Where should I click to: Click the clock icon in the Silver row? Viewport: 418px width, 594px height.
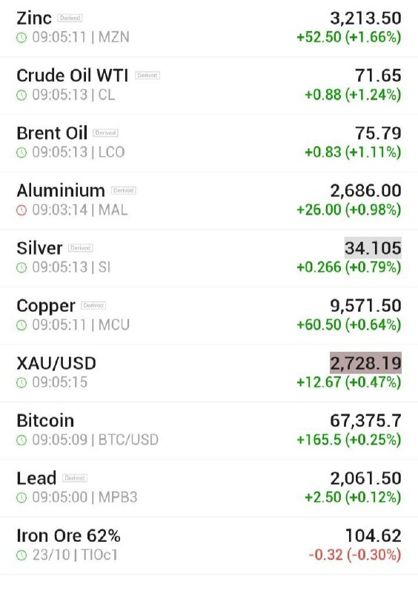[x=21, y=267]
